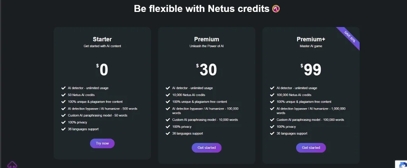This screenshot has width=407, height=168.
Task: Click the checkmark beside Premium+ "36 languages support"
Action: tap(272, 133)
